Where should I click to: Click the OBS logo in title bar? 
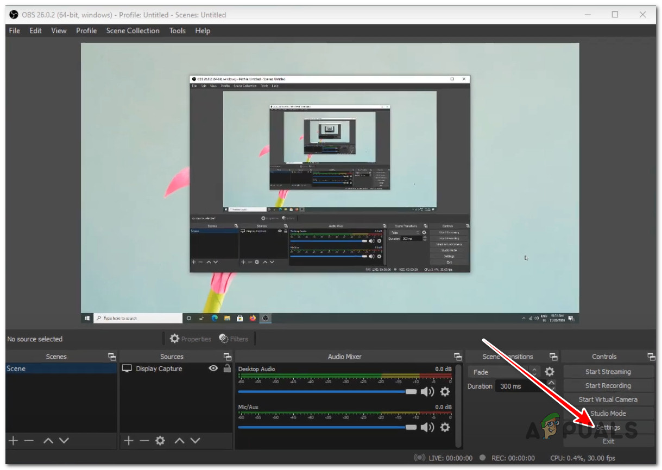coord(14,15)
